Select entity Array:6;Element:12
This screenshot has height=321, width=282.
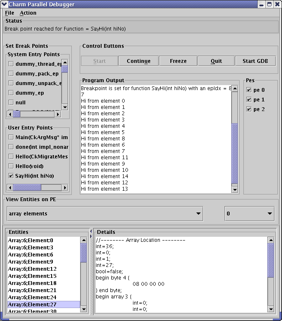point(44,269)
